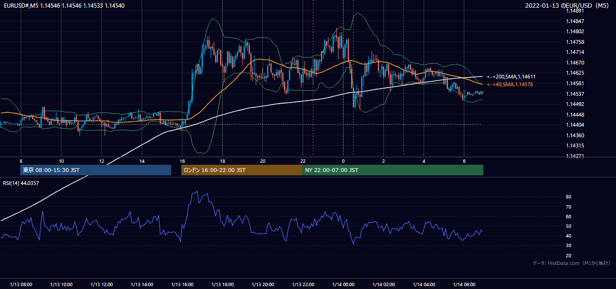This screenshot has width=616, height=289.
Task: Click price level 1.14404 on the axis
Action: point(575,125)
